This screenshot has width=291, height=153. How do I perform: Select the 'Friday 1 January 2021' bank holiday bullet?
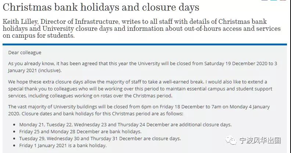tap(63, 146)
